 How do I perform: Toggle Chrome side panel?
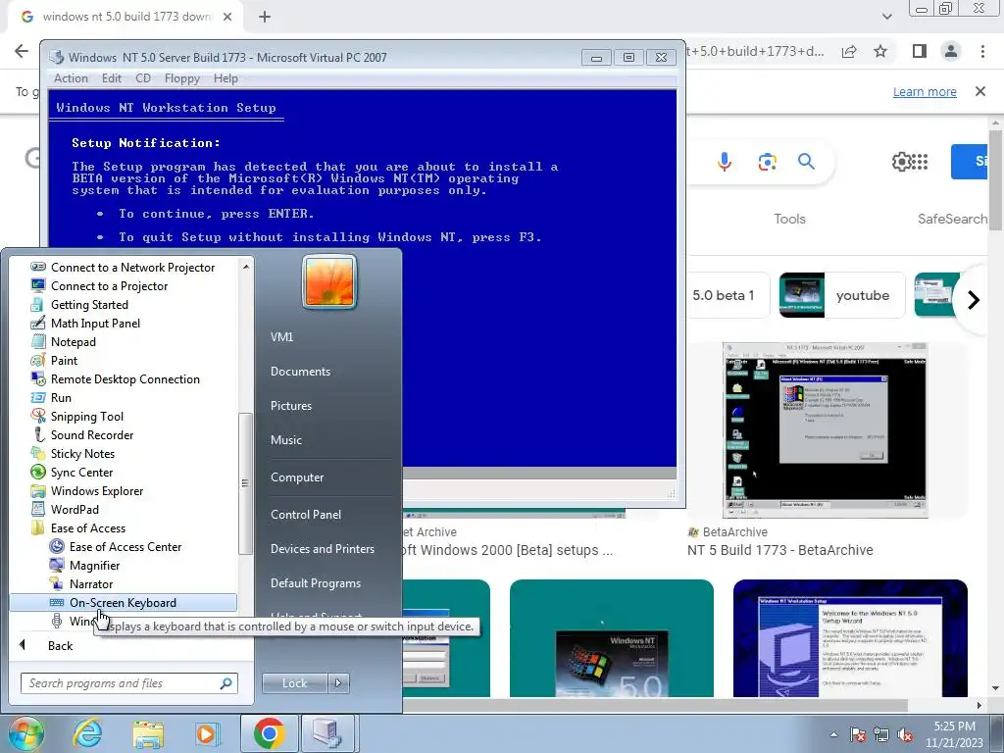pyautogui.click(x=920, y=51)
